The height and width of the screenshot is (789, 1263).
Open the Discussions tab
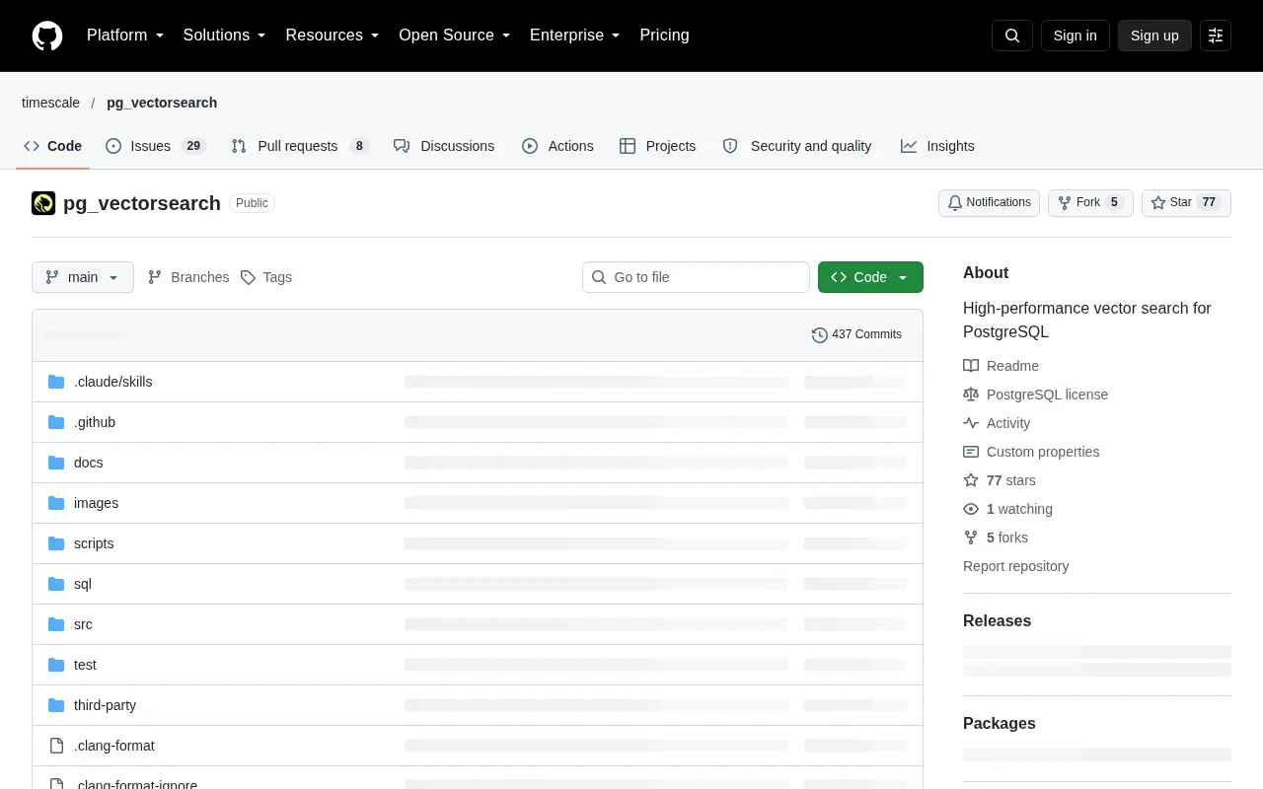[x=444, y=146]
